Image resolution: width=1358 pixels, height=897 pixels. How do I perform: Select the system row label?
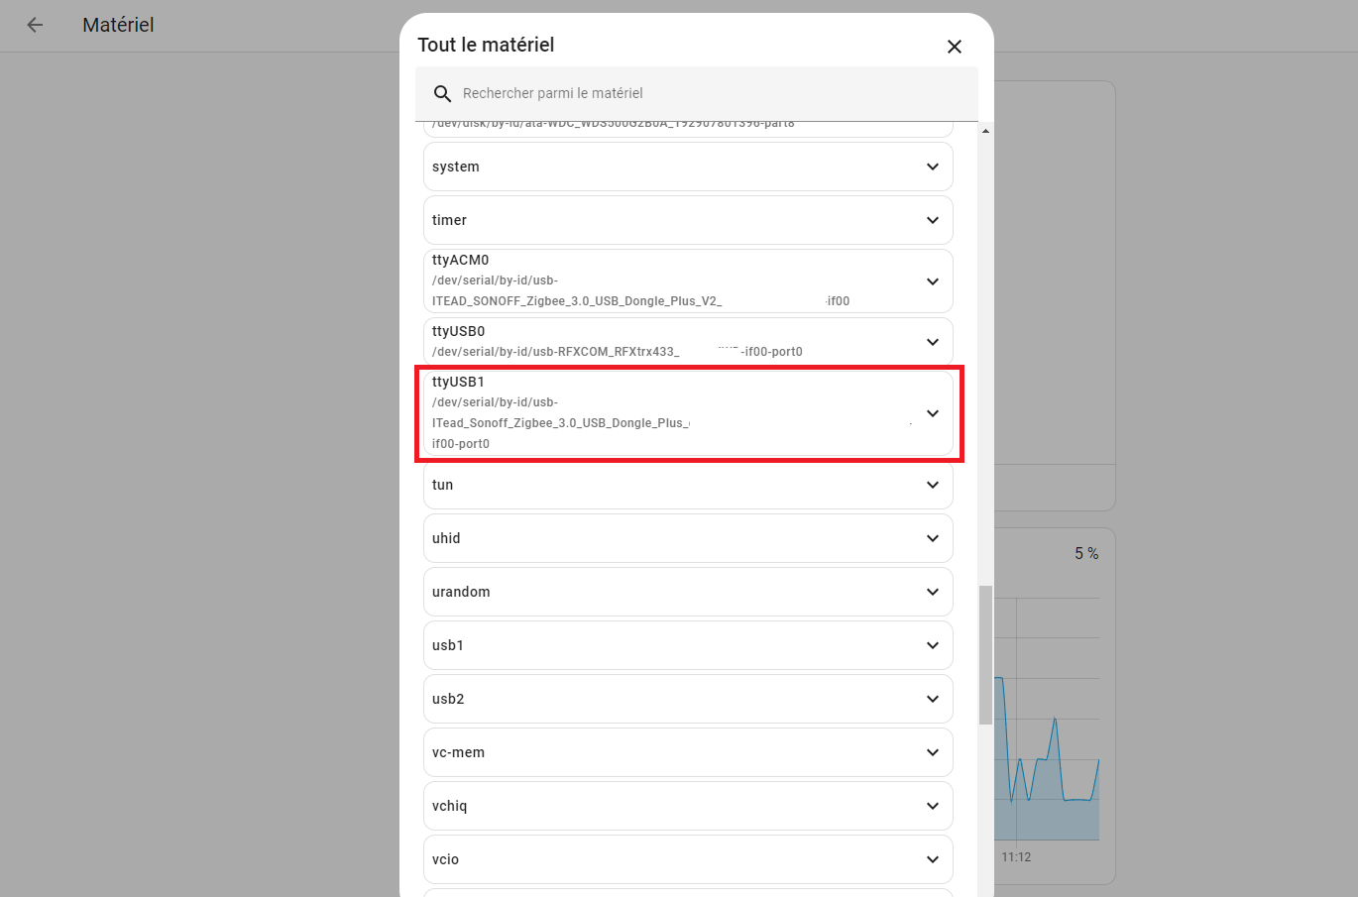(456, 167)
